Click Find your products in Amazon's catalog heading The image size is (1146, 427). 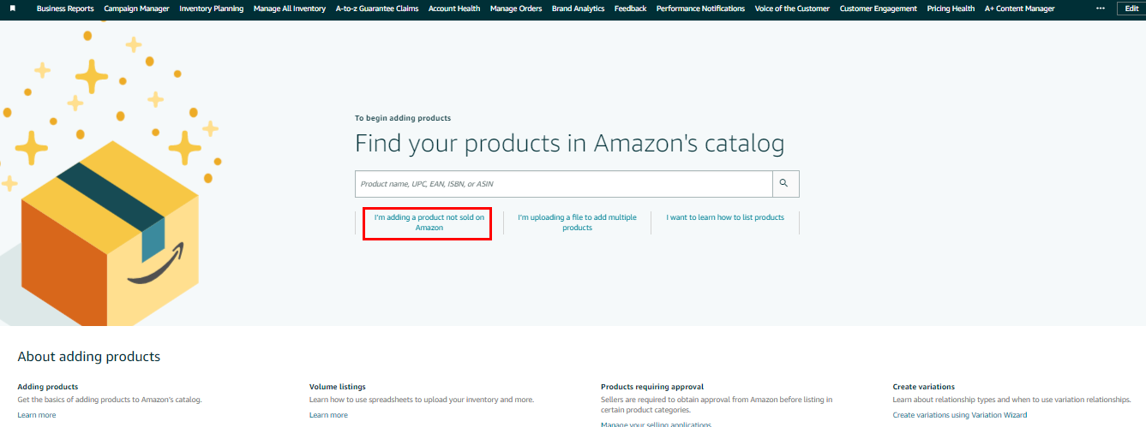(x=569, y=143)
